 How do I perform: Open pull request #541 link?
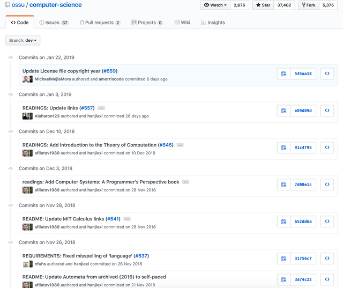pos(113,219)
